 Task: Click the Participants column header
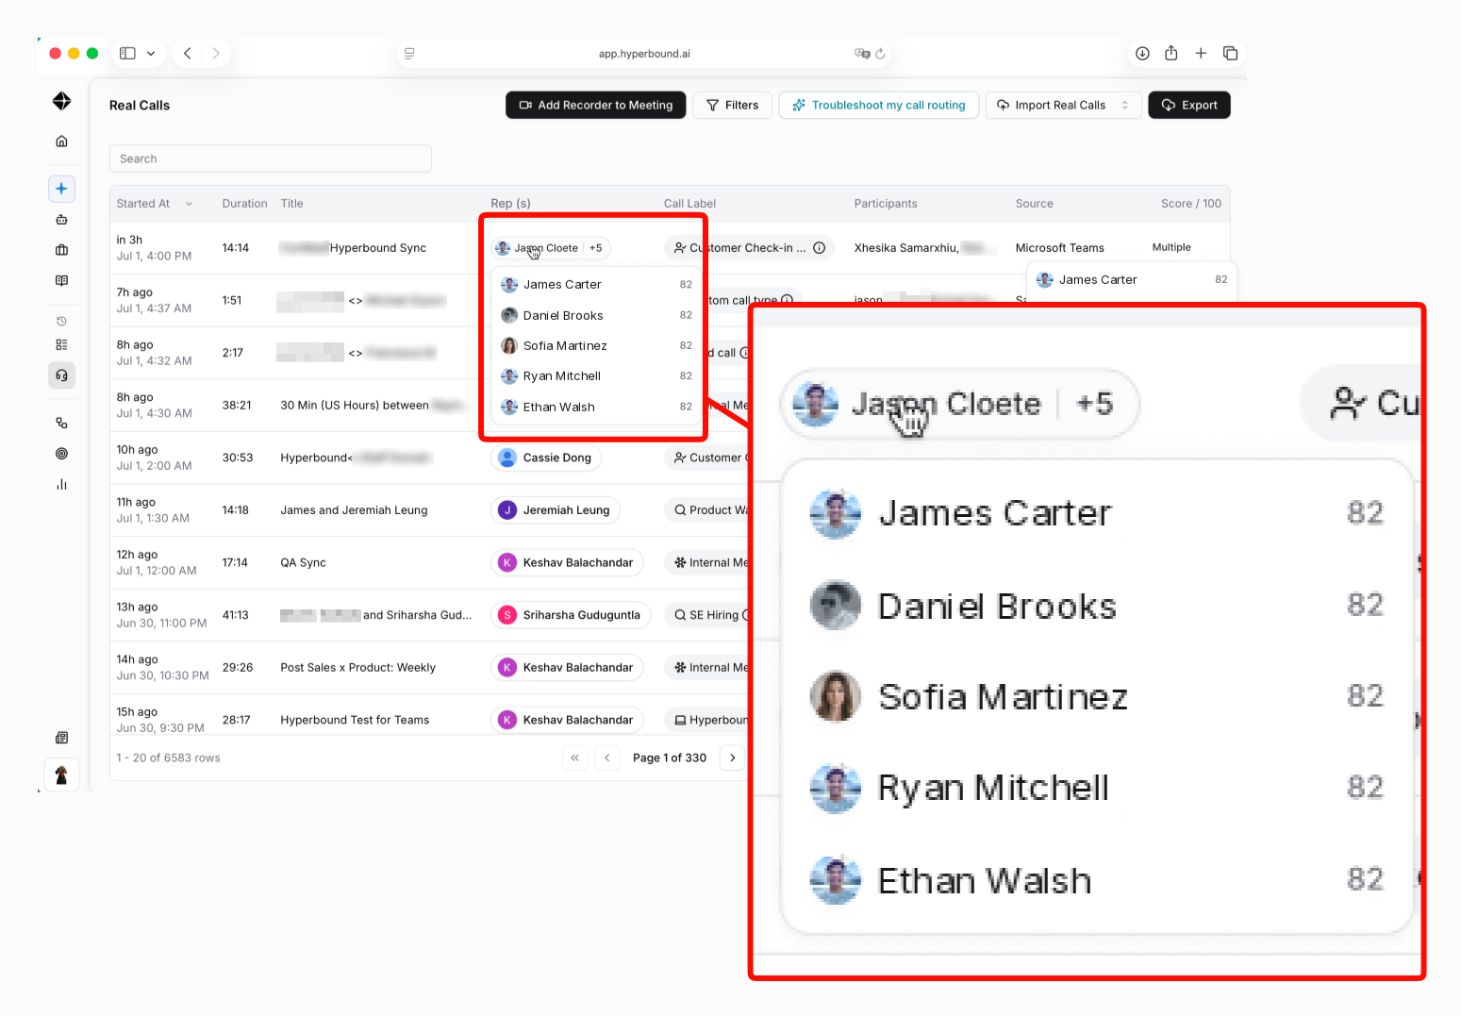pos(886,204)
